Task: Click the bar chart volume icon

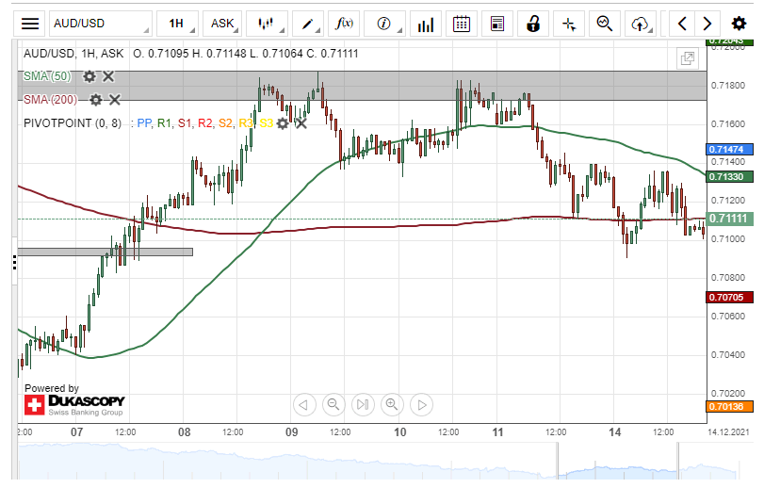Action: point(427,24)
